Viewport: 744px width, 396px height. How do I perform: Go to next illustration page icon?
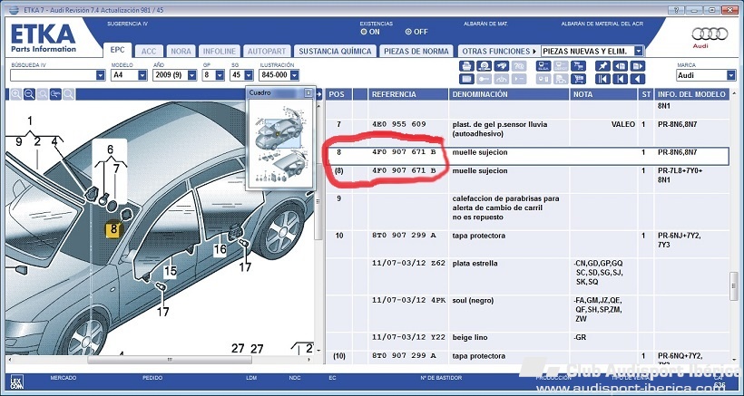[x=638, y=66]
